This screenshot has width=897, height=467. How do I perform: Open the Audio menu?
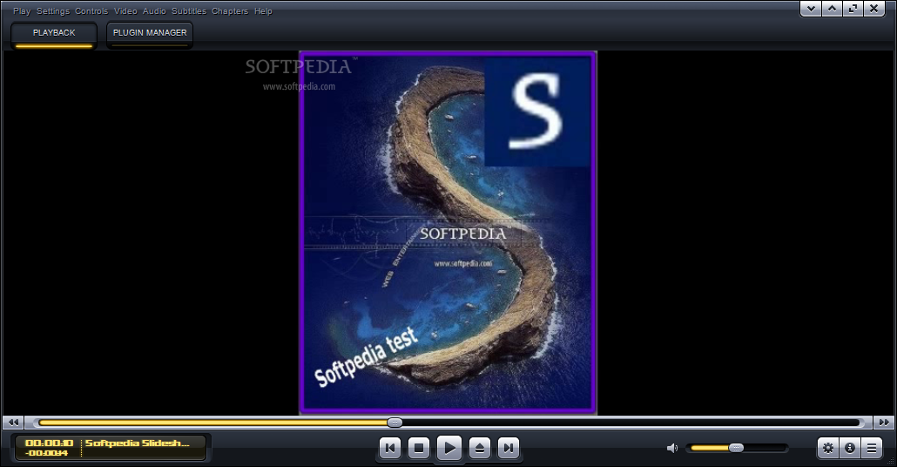154,10
